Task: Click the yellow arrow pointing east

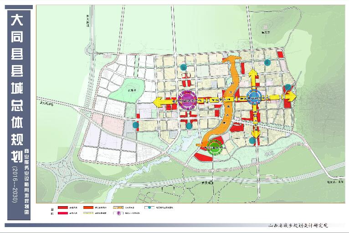Action: pos(290,96)
